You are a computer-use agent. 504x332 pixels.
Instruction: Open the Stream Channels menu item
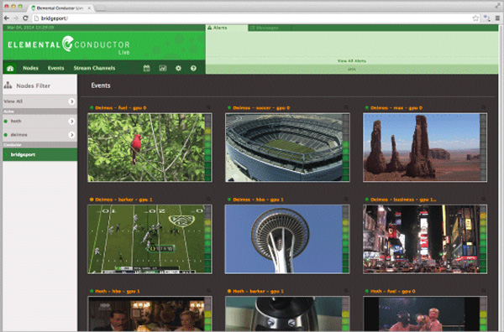pyautogui.click(x=94, y=68)
